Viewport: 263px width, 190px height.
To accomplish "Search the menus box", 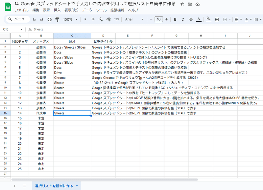I will pos(18,19).
